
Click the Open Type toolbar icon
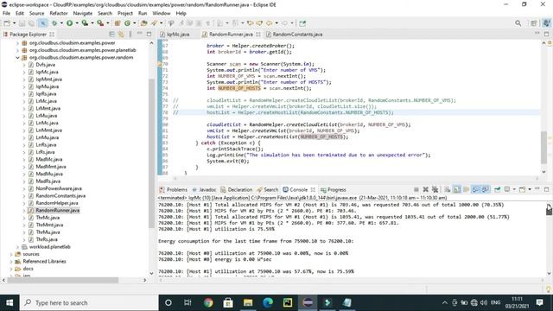[144, 23]
